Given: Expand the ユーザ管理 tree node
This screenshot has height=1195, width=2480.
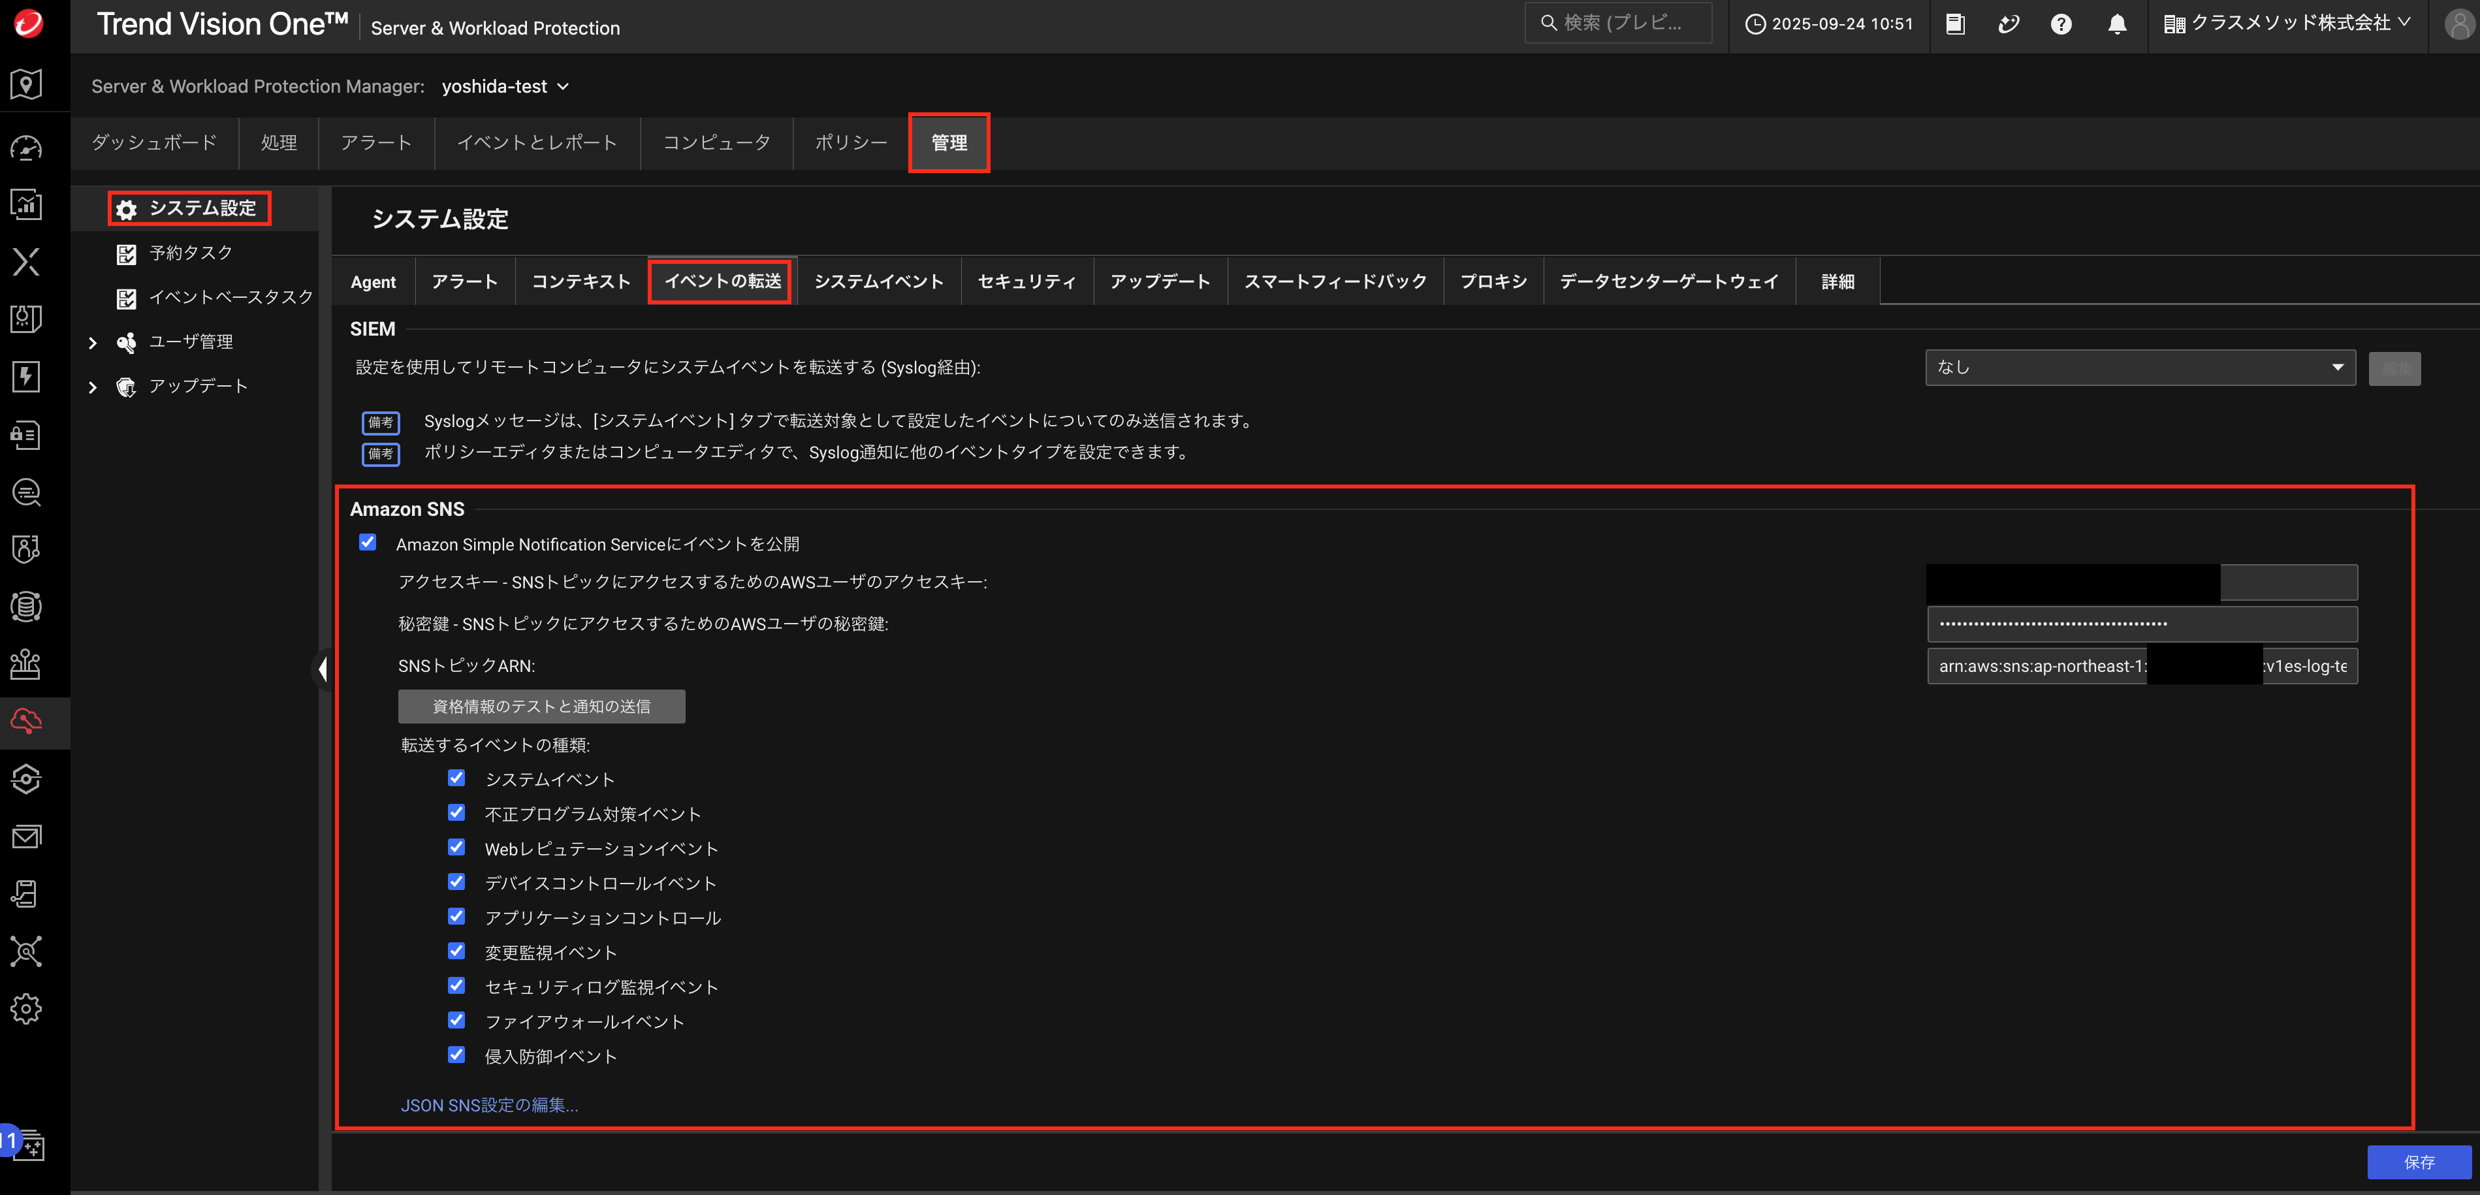Looking at the screenshot, I should 93,343.
